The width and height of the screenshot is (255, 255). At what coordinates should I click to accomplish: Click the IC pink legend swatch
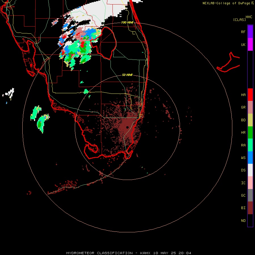coord(250,183)
